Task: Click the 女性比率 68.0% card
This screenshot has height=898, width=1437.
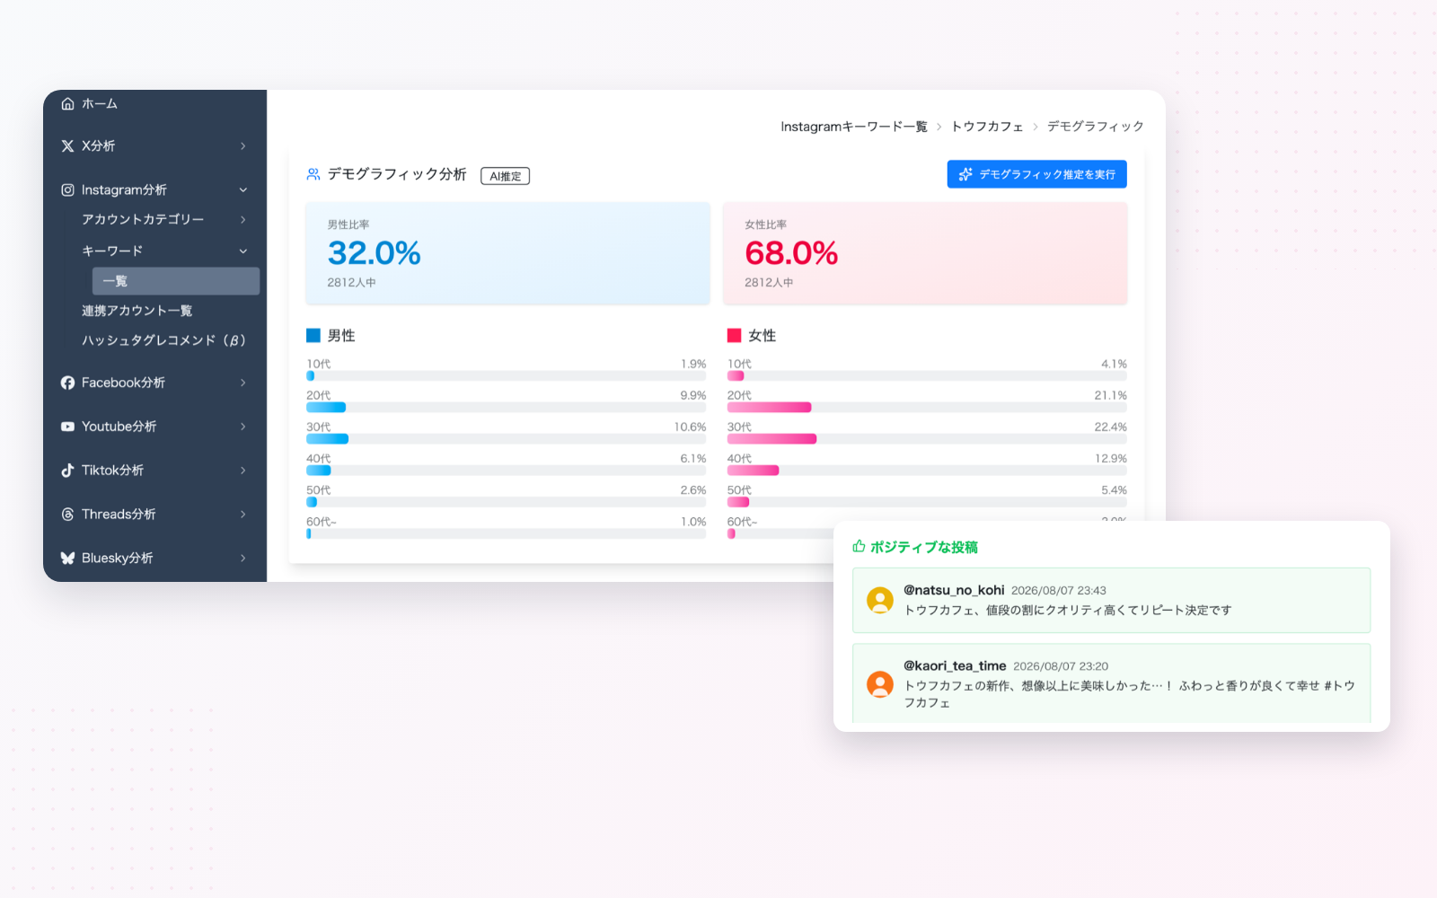Action: (x=925, y=253)
